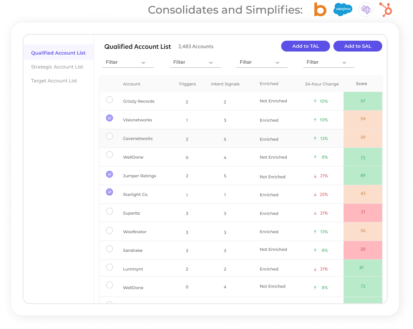Click the Jumper Ratings account name
The height and width of the screenshot is (329, 413).
pos(139,176)
